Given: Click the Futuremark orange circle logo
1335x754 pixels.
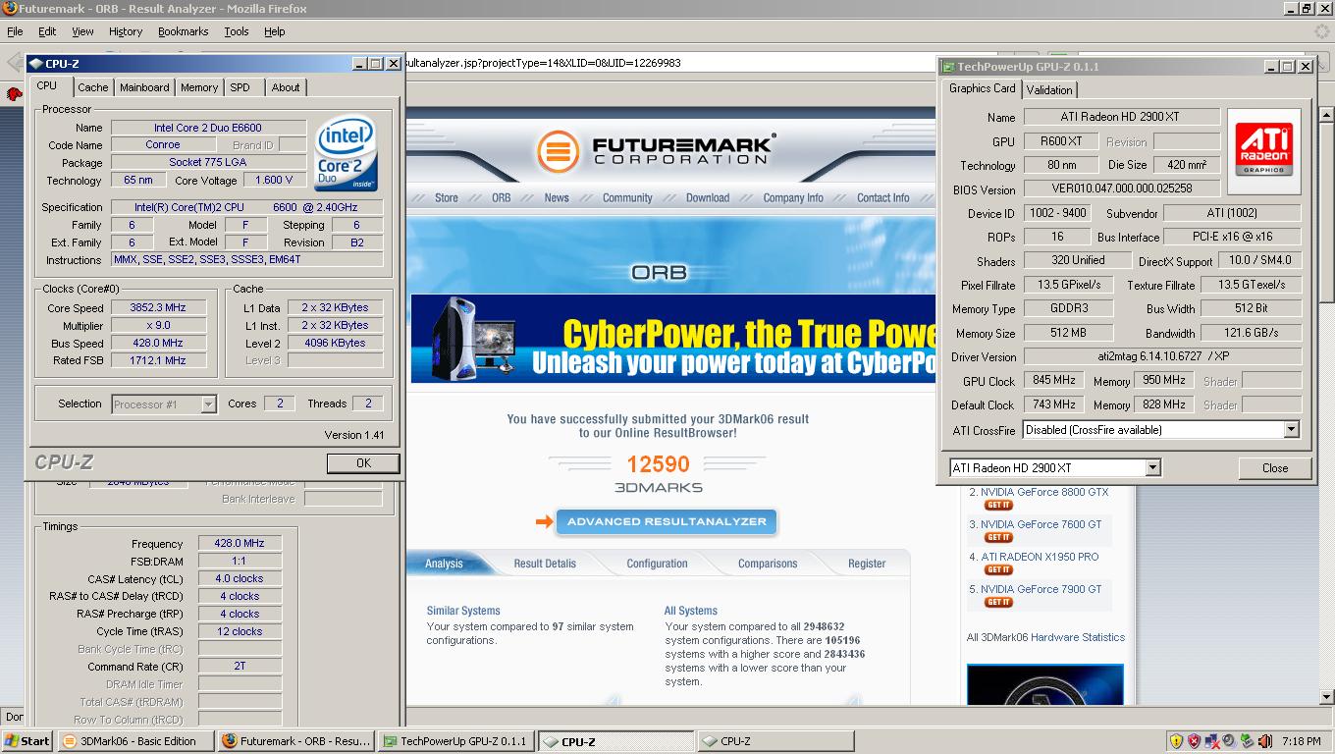Looking at the screenshot, I should (558, 152).
